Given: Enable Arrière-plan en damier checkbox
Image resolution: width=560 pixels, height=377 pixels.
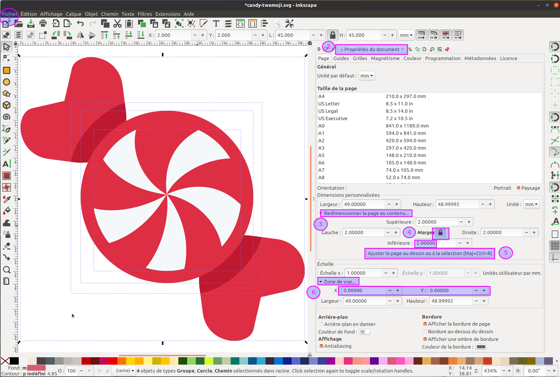Looking at the screenshot, I should pos(321,324).
